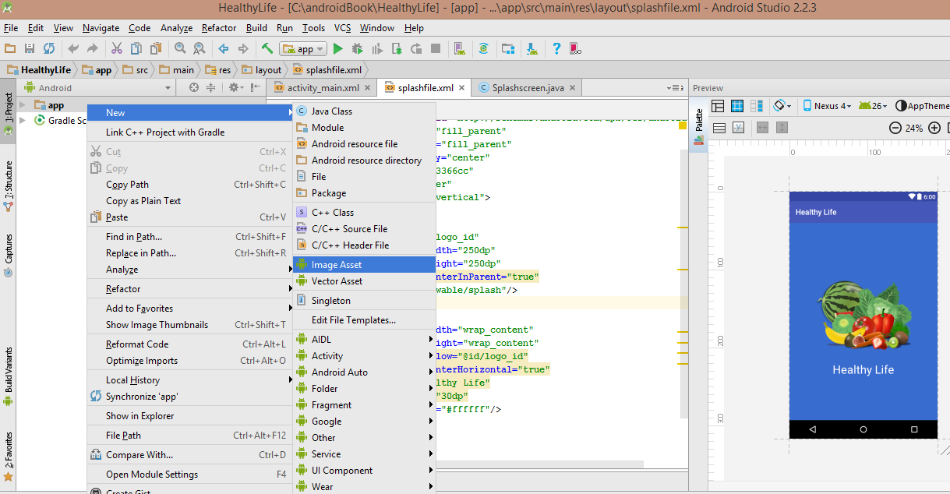Select Image Asset from the New submenu
This screenshot has height=494, width=950.
click(x=337, y=265)
